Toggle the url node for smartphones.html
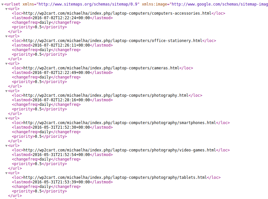The image size is (268, 199). pyautogui.click(x=6, y=119)
